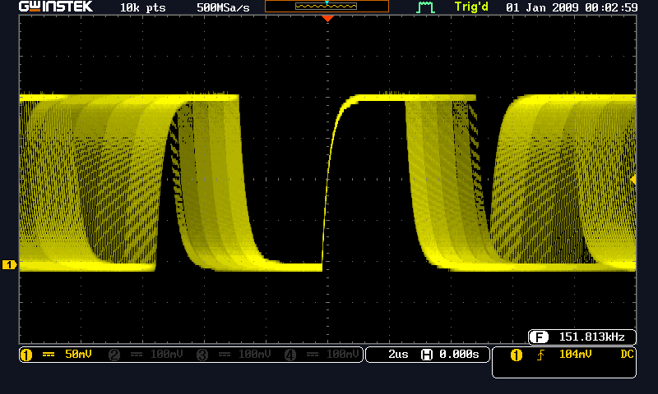Image resolution: width=658 pixels, height=394 pixels.
Task: Toggle channel 1 at 50mV
Action: coord(58,355)
